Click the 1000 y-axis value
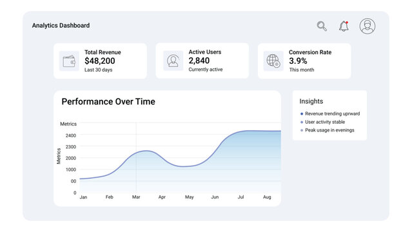Viewport: 412px width, 232px height. [x=71, y=169]
